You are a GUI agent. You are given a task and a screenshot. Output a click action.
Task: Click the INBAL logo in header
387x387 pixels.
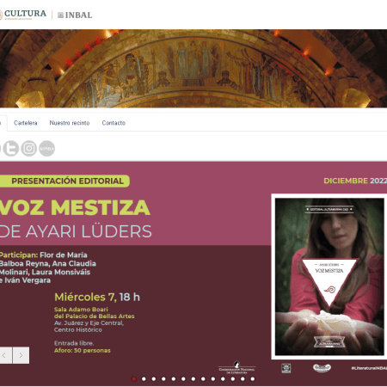[x=75, y=15]
